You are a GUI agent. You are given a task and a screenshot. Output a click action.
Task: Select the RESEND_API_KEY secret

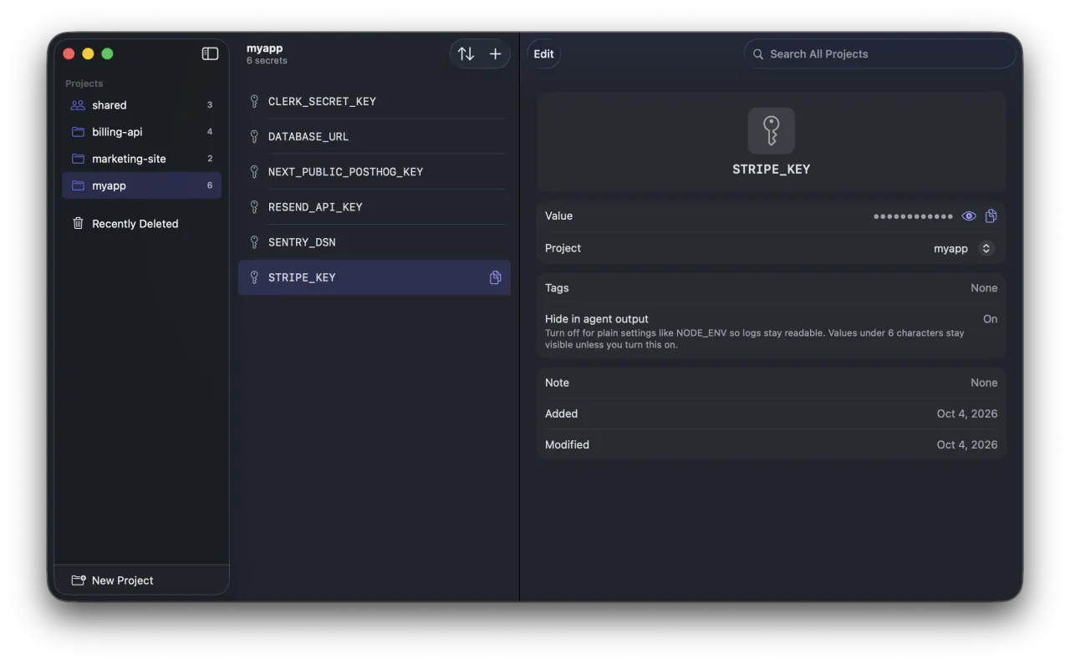coord(374,206)
